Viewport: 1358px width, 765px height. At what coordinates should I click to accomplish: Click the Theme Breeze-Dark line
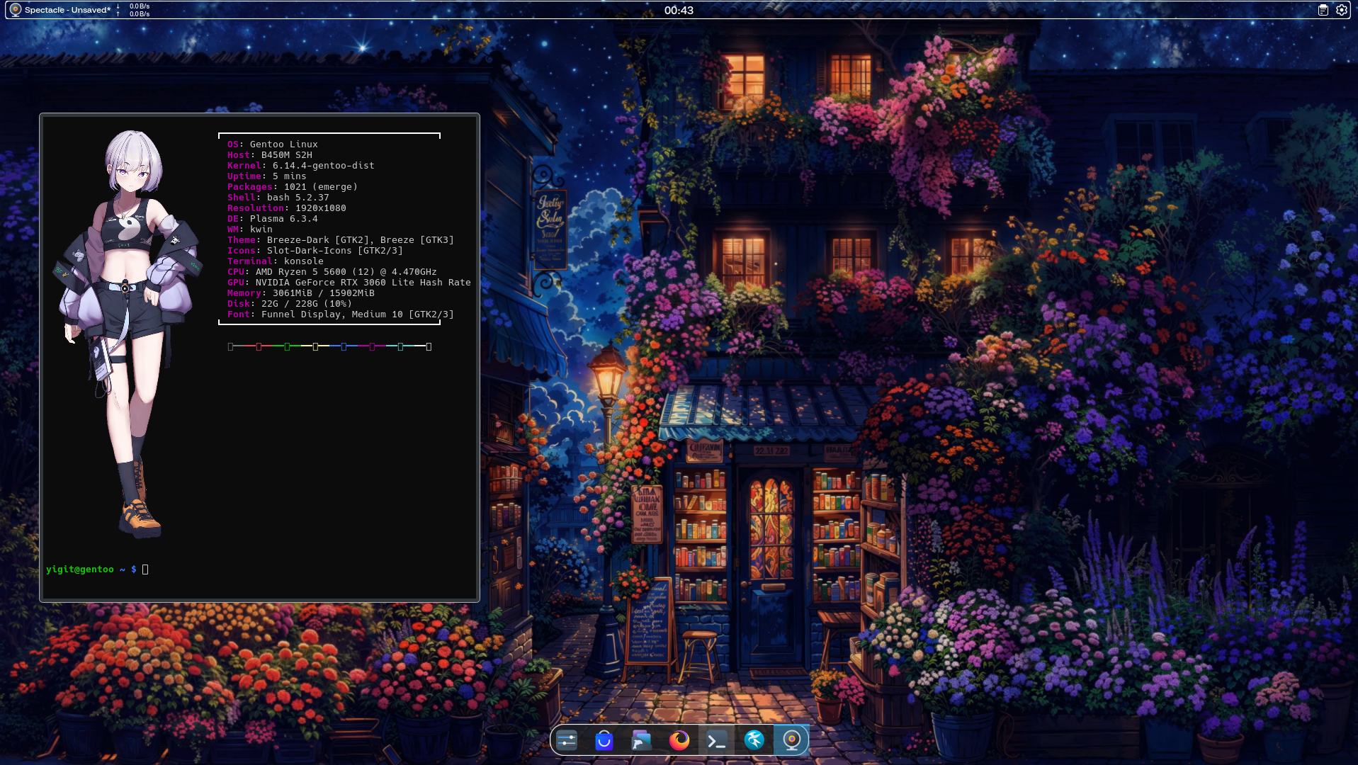[341, 240]
